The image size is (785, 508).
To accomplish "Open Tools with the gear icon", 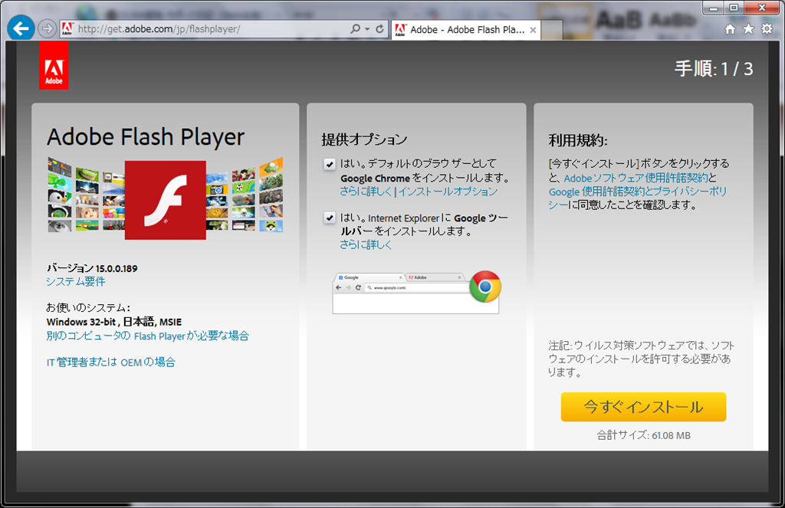I will click(767, 29).
